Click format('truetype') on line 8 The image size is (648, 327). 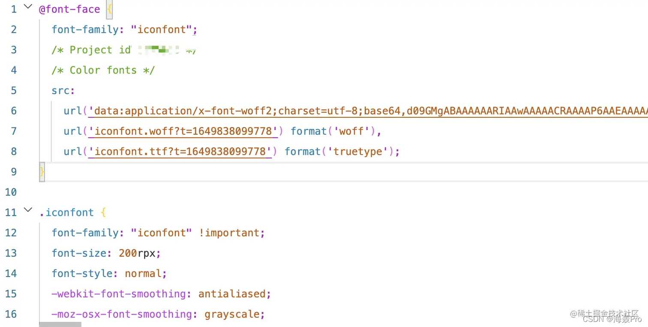(339, 152)
